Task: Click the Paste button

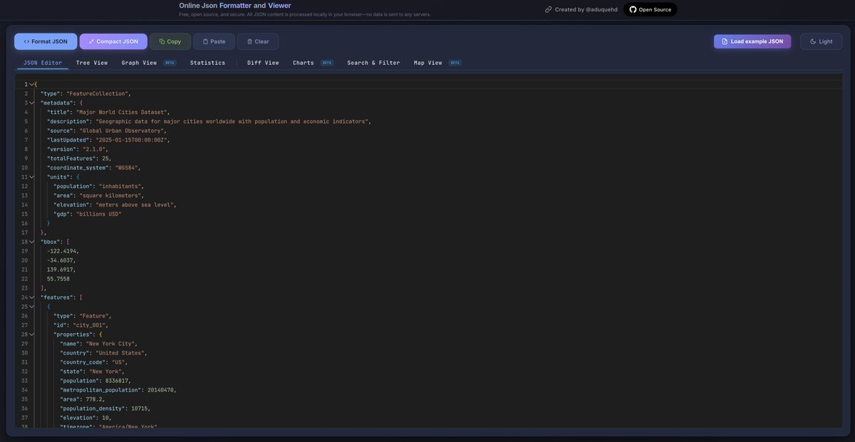Action: point(214,41)
